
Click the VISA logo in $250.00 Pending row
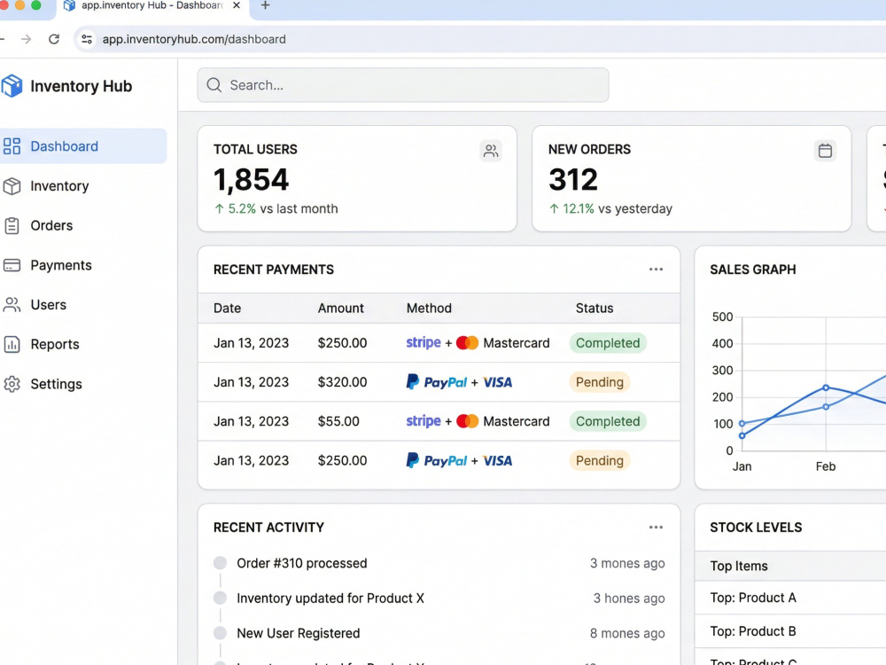pyautogui.click(x=498, y=461)
